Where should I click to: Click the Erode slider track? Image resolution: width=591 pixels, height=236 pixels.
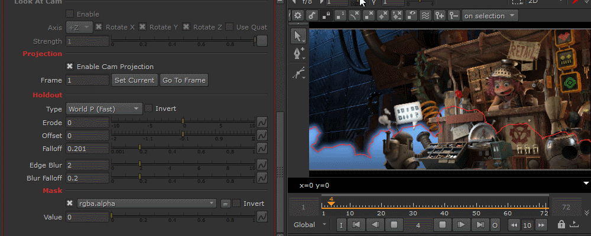183,121
